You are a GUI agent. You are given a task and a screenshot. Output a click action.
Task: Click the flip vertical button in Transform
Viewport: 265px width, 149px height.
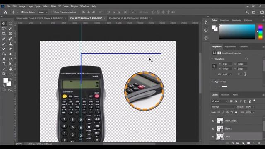click(x=245, y=74)
